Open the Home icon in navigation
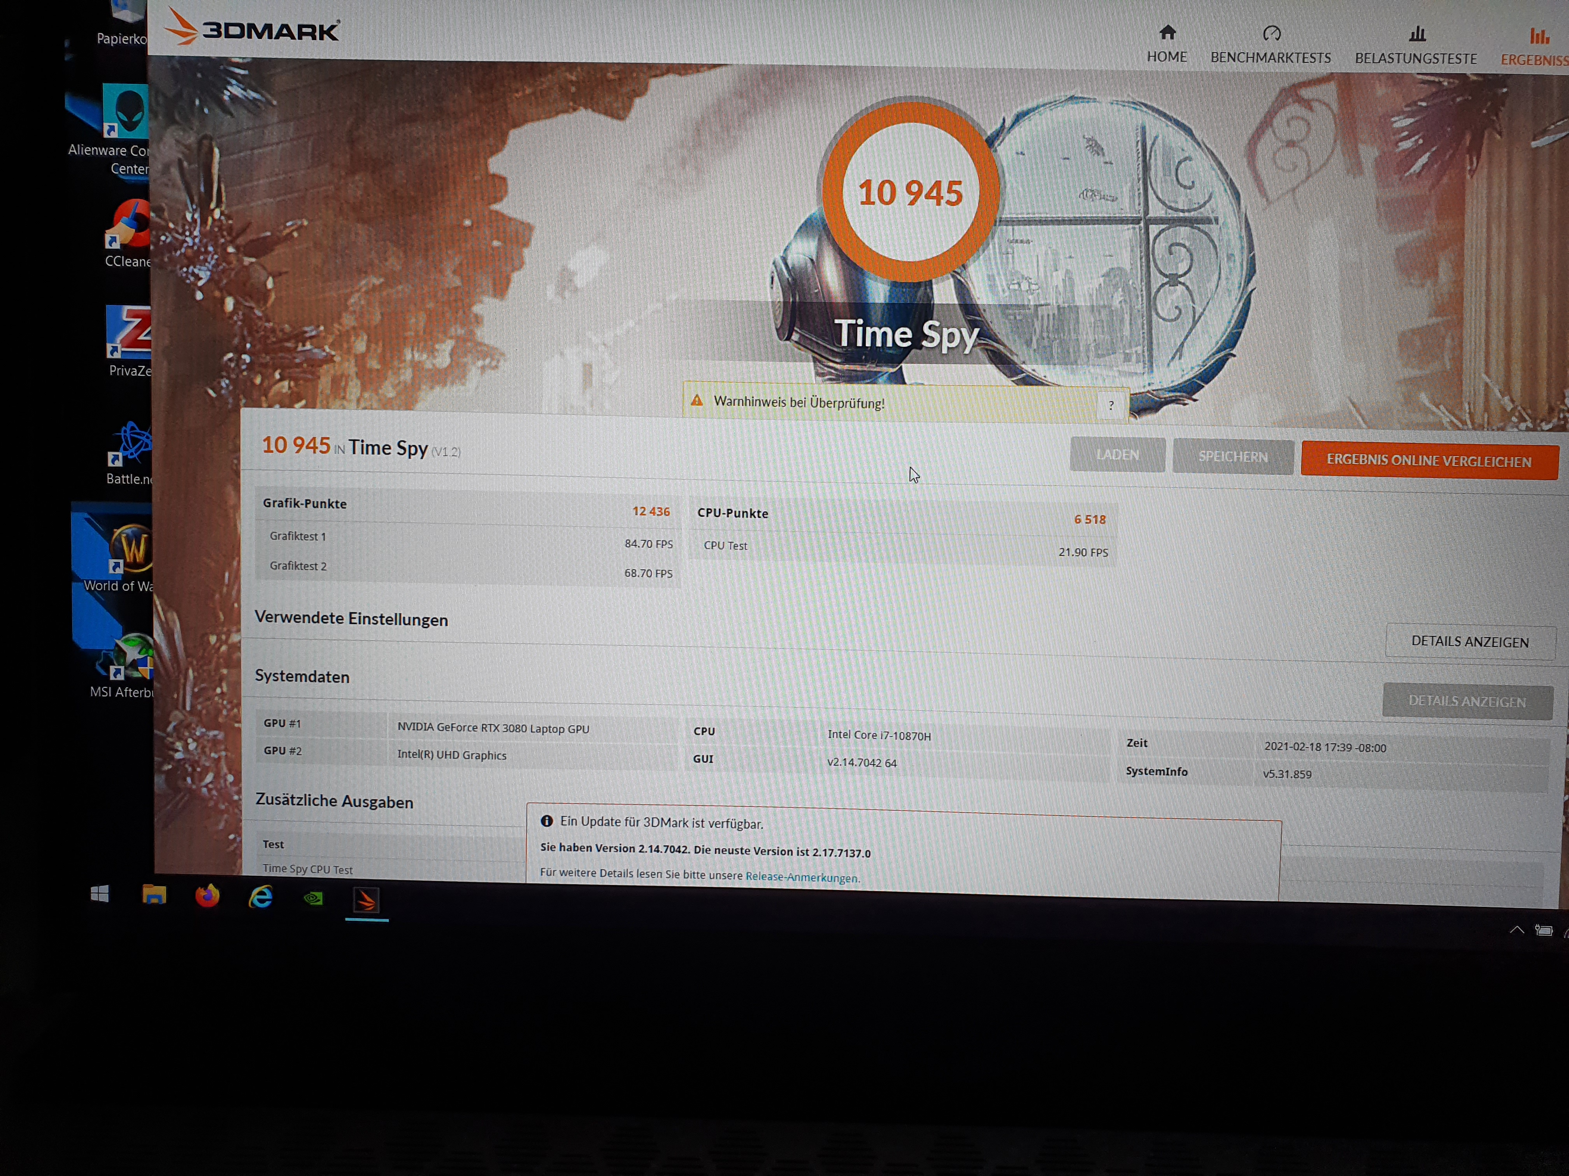This screenshot has width=1569, height=1176. 1167,33
